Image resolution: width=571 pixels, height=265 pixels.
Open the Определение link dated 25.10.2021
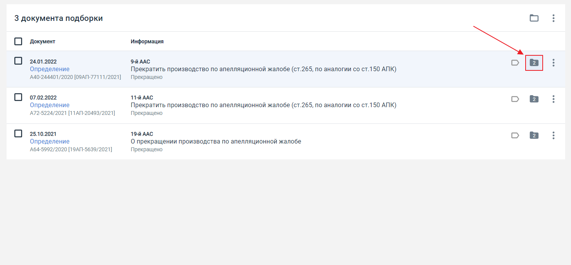(50, 142)
